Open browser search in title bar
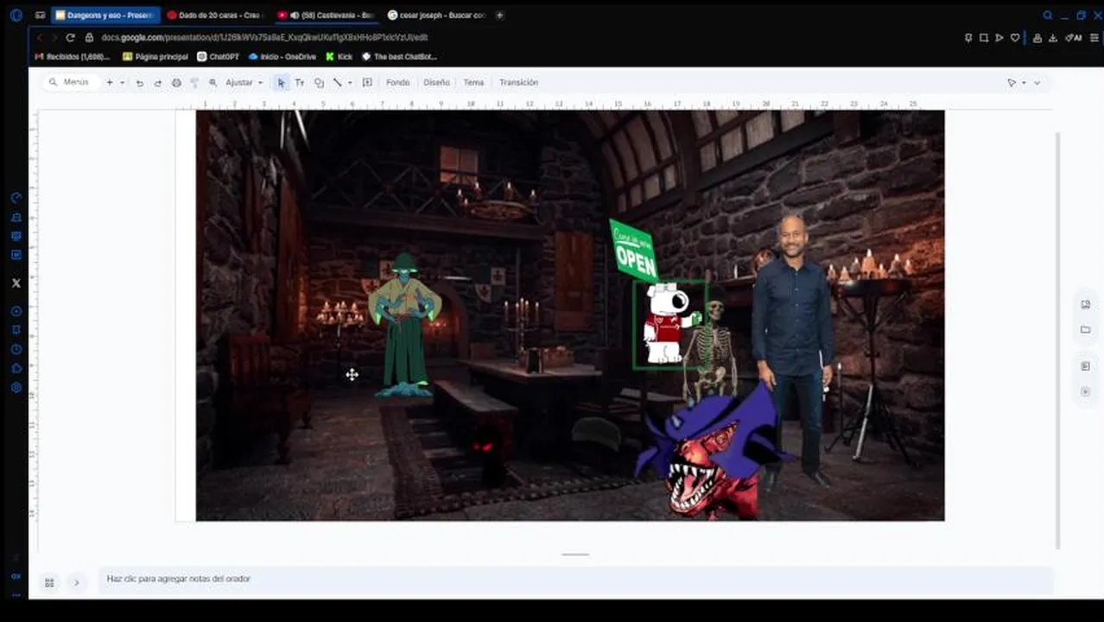 [1048, 15]
